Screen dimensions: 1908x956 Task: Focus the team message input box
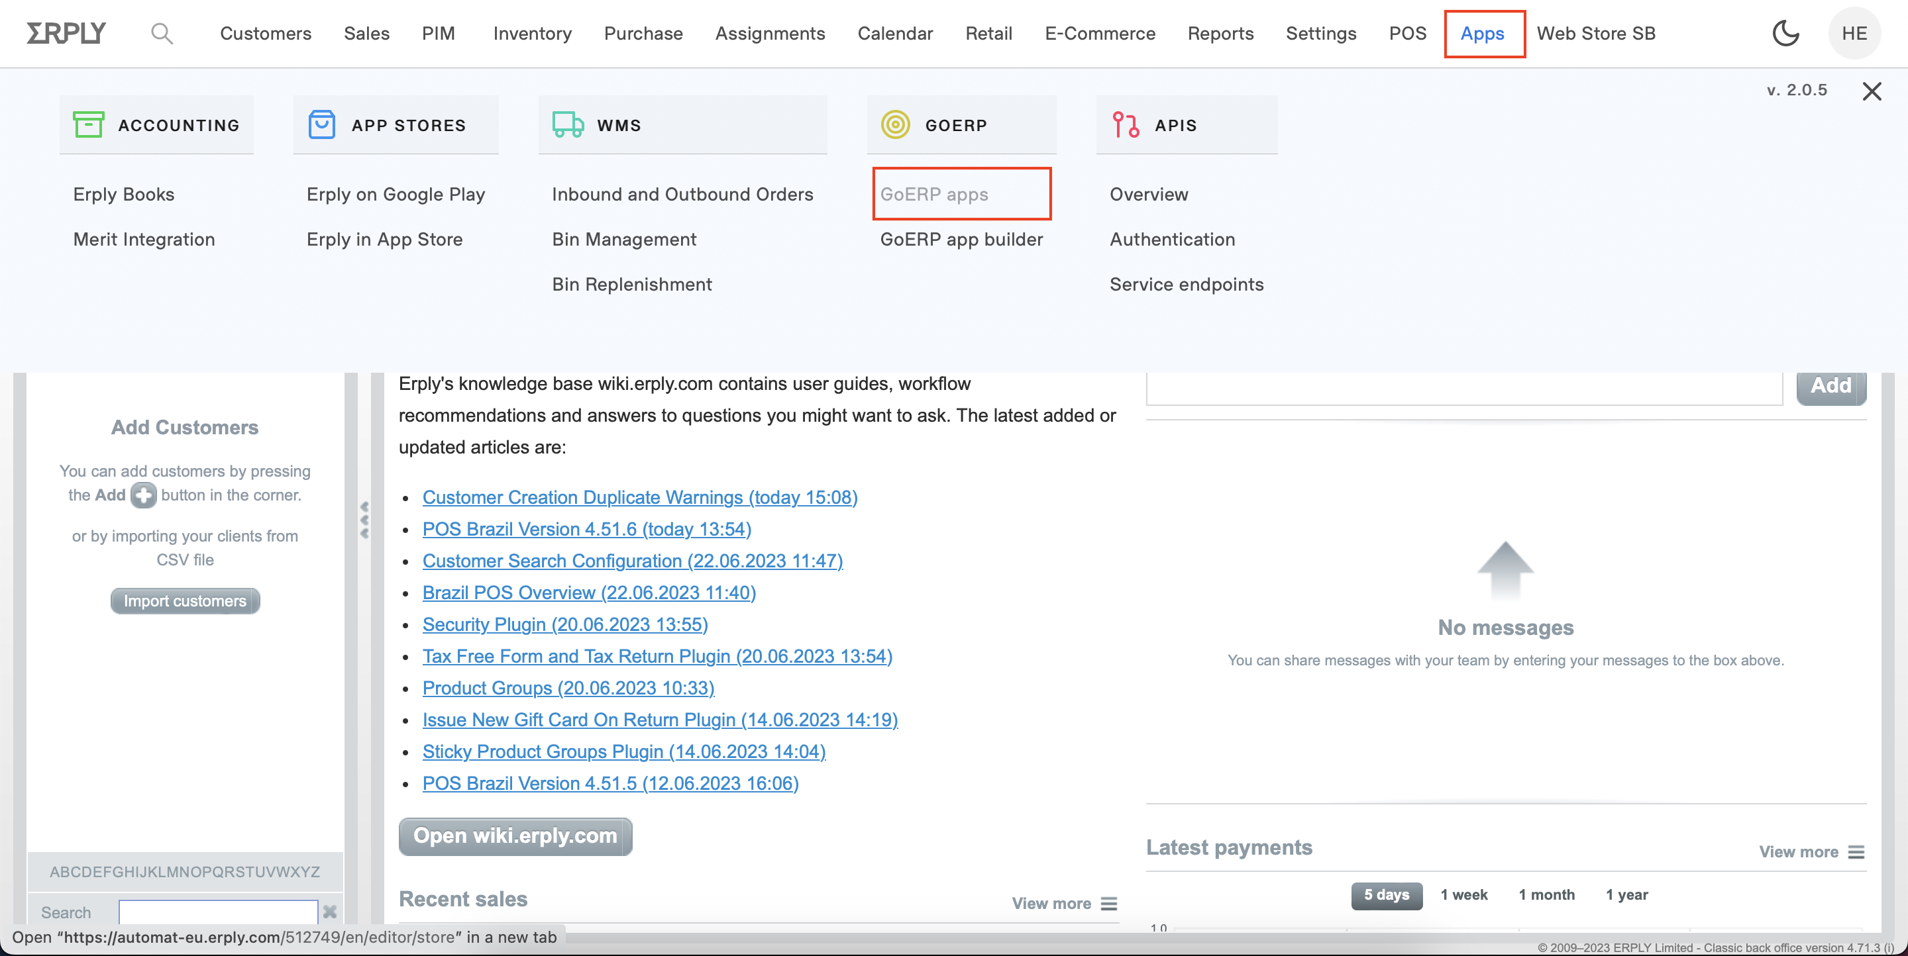point(1463,387)
